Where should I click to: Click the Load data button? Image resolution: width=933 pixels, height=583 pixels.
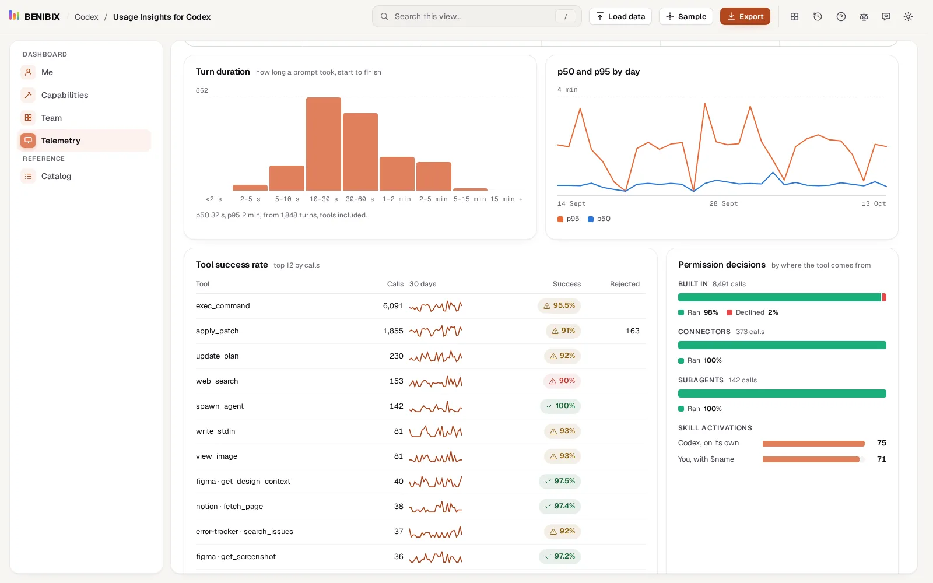(620, 16)
